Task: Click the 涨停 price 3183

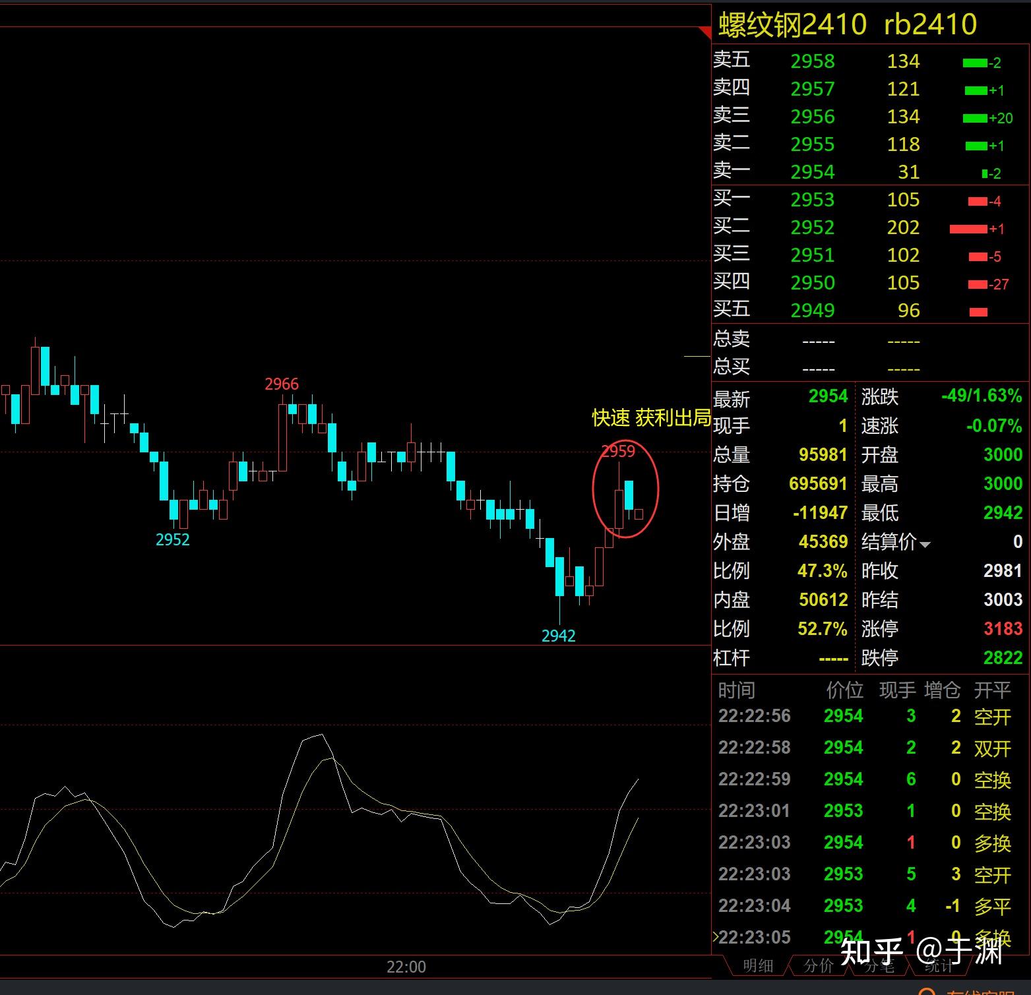Action: pos(1003,628)
